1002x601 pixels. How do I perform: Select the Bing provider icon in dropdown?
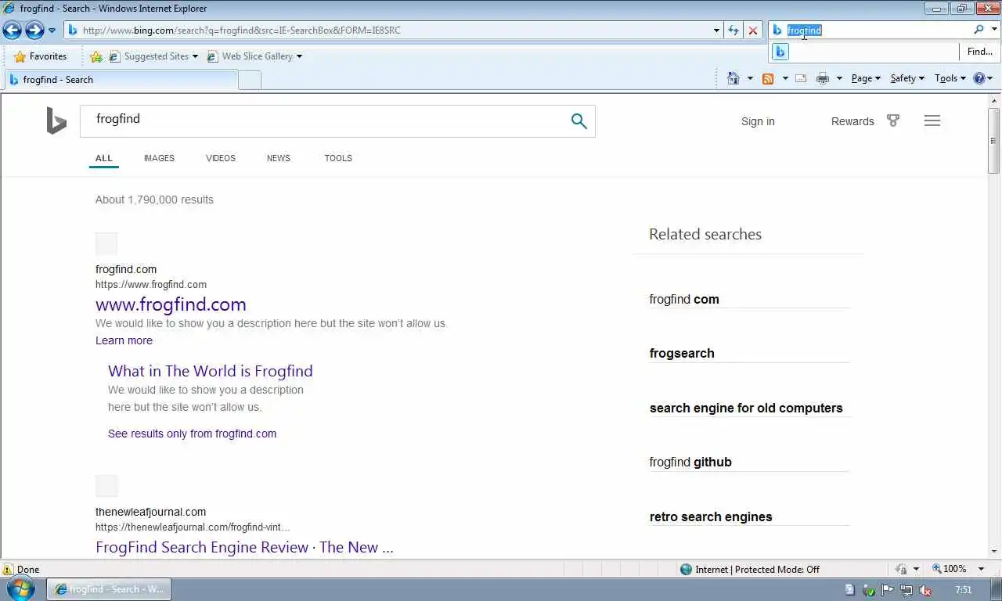coord(780,52)
